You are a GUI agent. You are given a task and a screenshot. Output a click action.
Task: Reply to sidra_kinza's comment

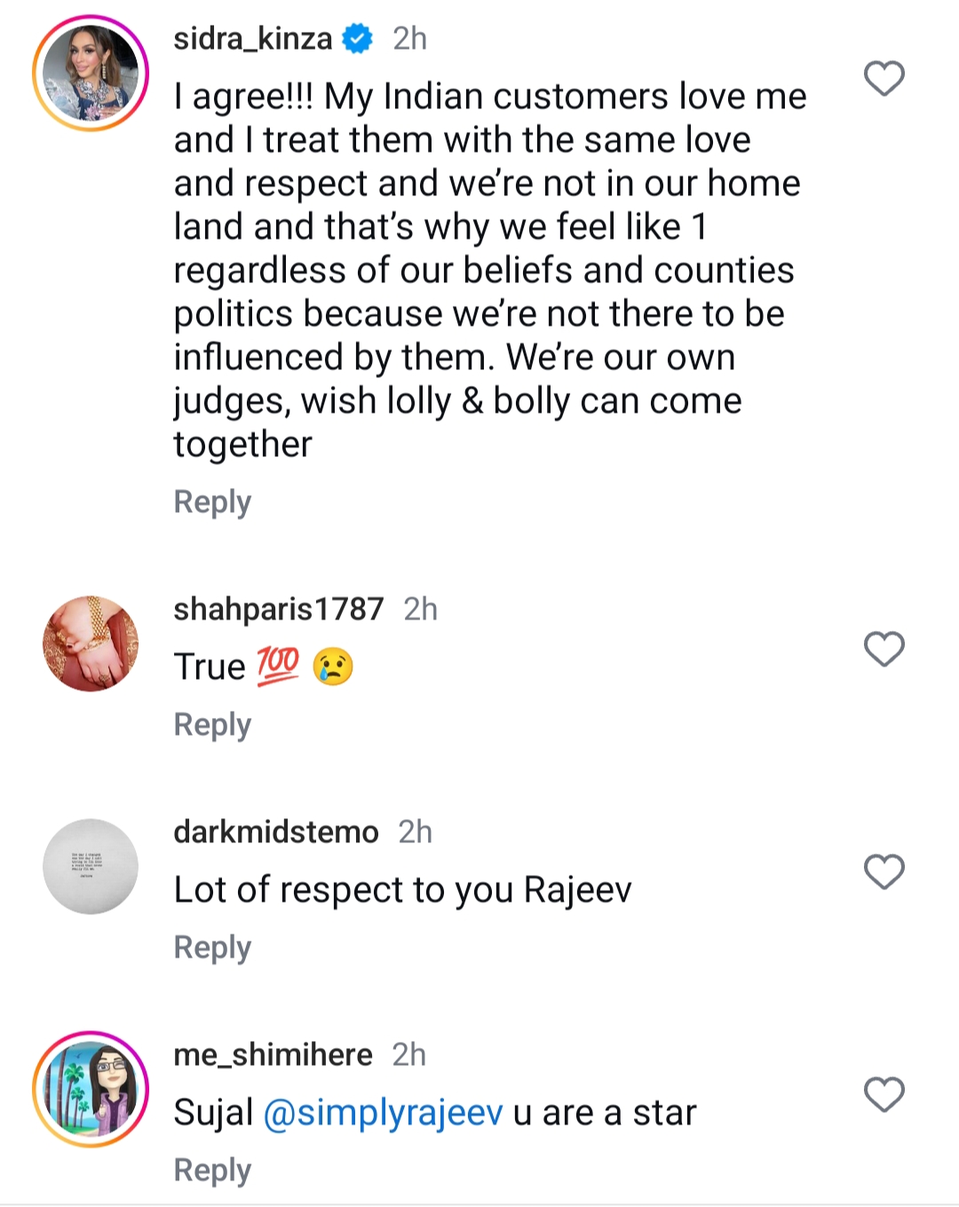211,501
